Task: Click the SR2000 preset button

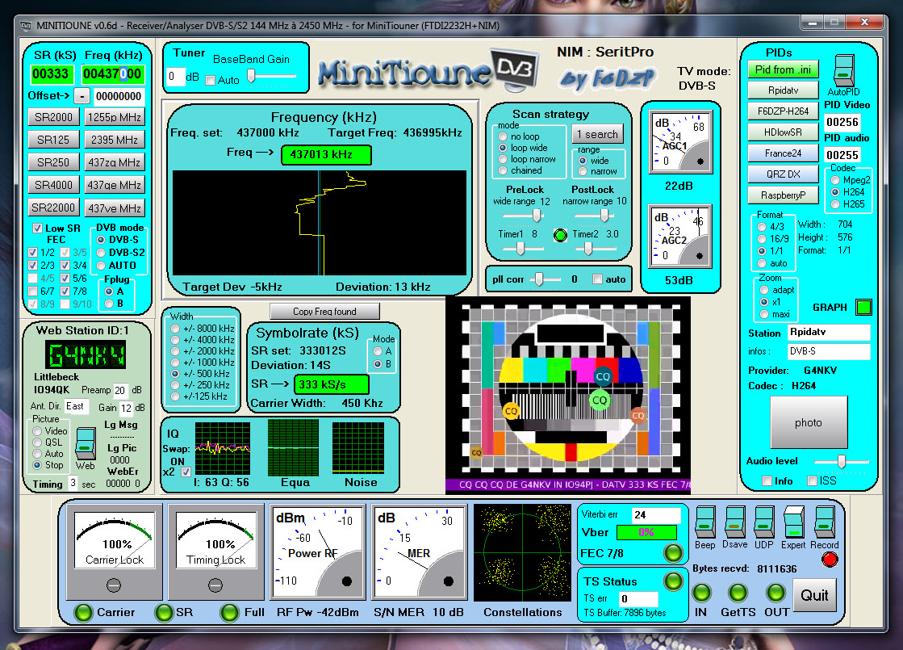Action: click(54, 117)
